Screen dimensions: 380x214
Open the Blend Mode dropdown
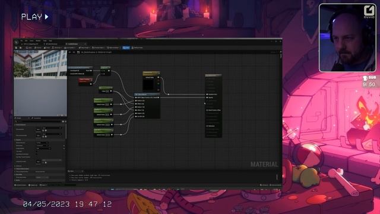[42, 146]
